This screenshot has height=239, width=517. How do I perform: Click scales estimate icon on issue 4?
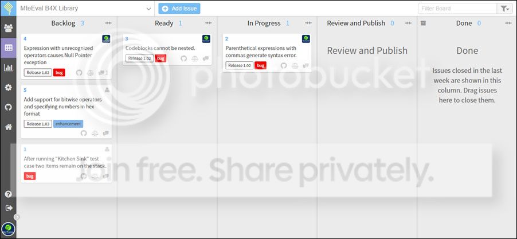(x=91, y=73)
